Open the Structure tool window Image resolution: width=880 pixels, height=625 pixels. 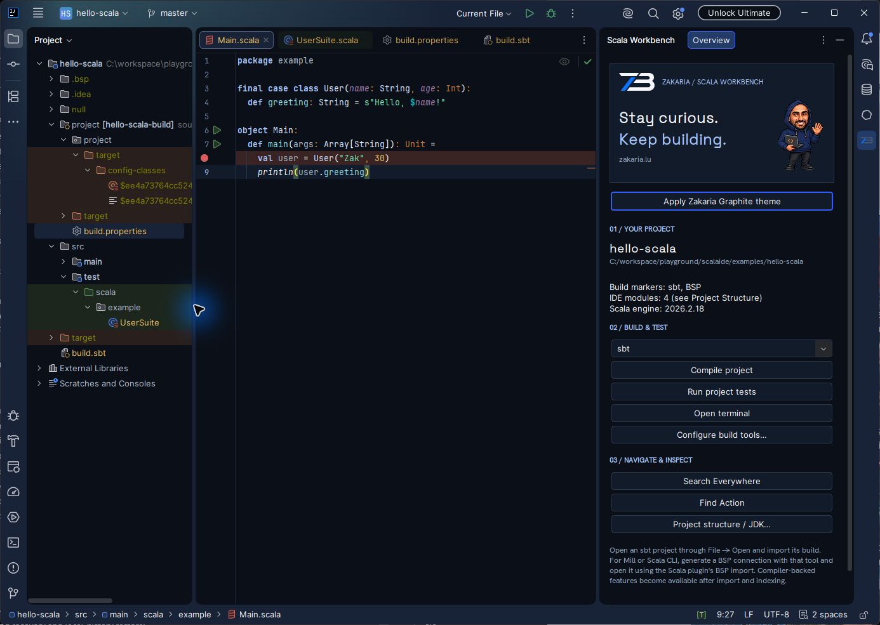[x=13, y=96]
